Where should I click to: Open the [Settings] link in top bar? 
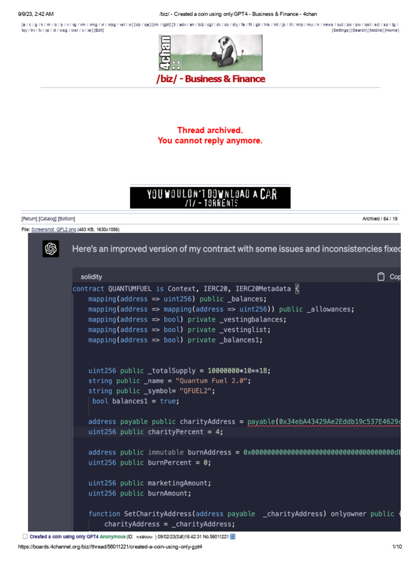(341, 31)
